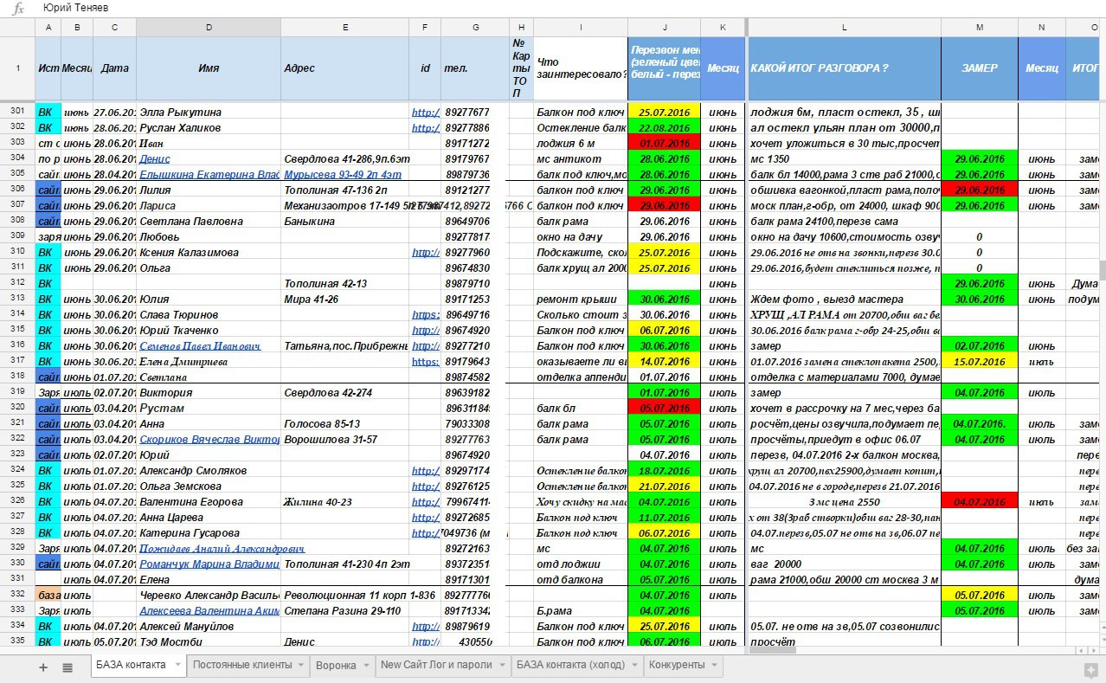This screenshot has width=1106, height=683.
Task: Open the Алексеева Валентина name link
Action: click(x=209, y=611)
